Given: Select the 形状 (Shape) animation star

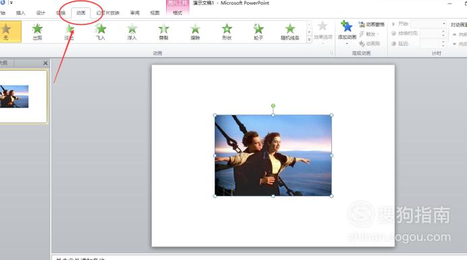Looking at the screenshot, I should 227,32.
